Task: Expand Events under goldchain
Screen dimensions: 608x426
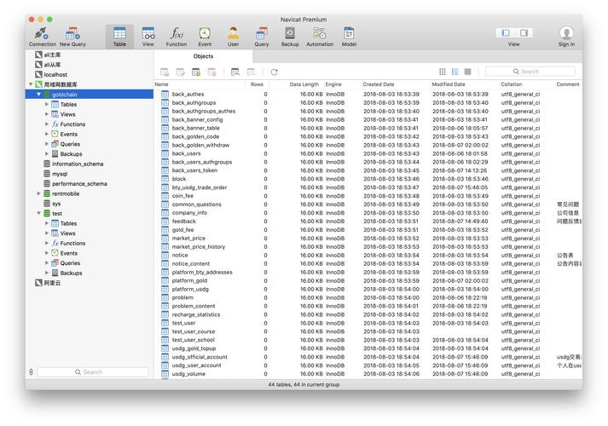Action: pos(47,134)
